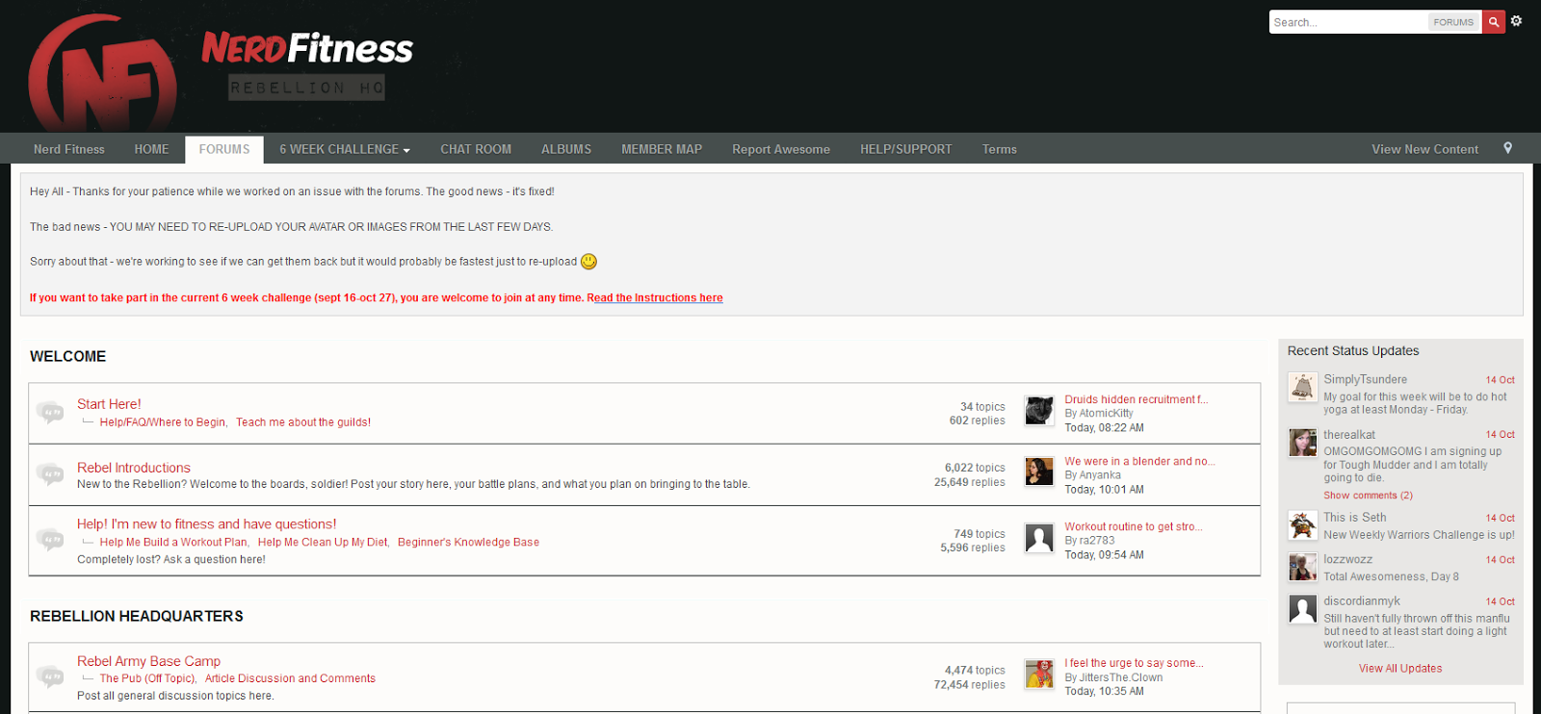Open lozzwozz's name in status updates
The height and width of the screenshot is (714, 1541).
(x=1347, y=560)
